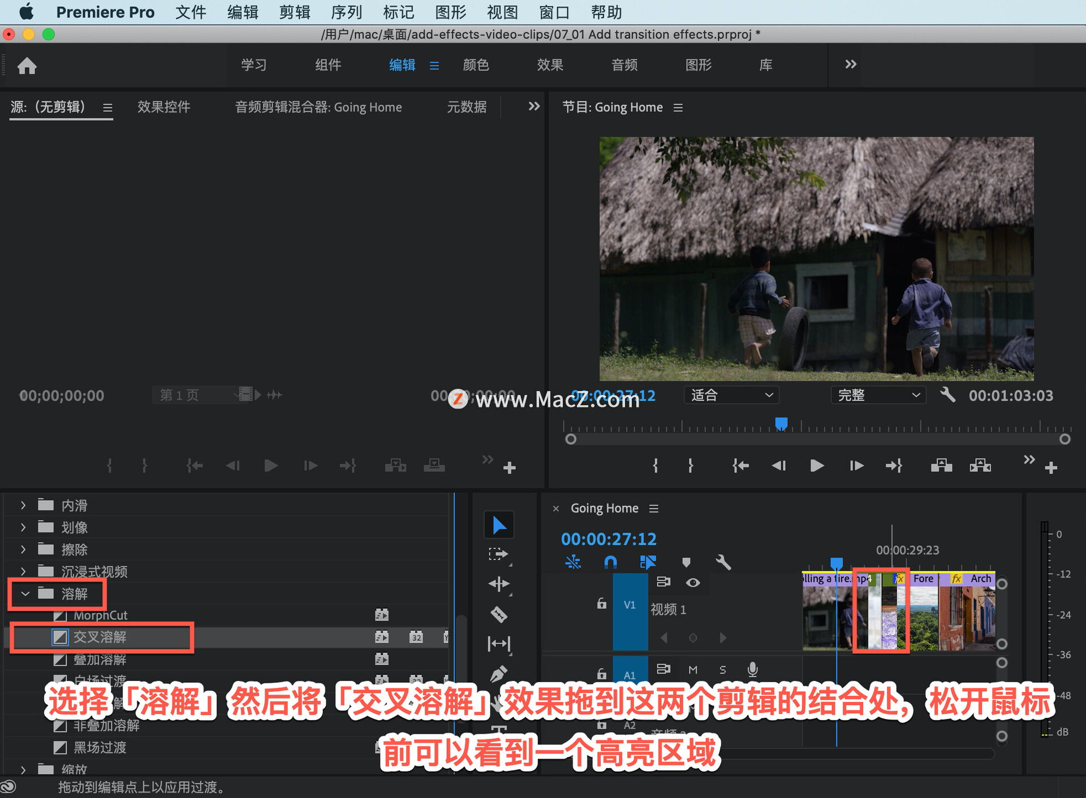Image resolution: width=1086 pixels, height=798 pixels.
Task: Toggle V1 sync lock
Action: coord(663,582)
